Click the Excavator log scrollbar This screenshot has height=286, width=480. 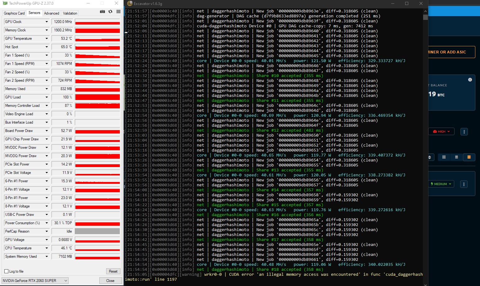tap(425, 17)
